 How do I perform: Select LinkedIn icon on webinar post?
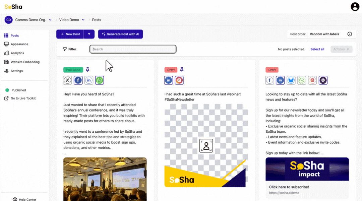tap(169, 80)
